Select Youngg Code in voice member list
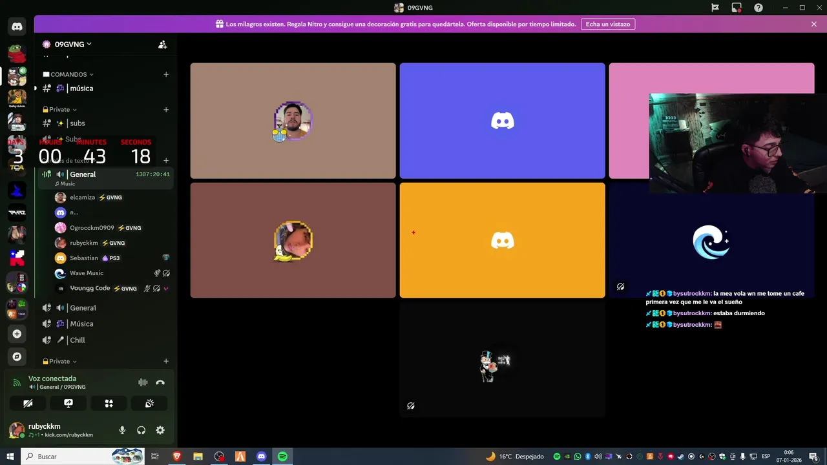Viewport: 827px width, 465px height. click(x=111, y=289)
